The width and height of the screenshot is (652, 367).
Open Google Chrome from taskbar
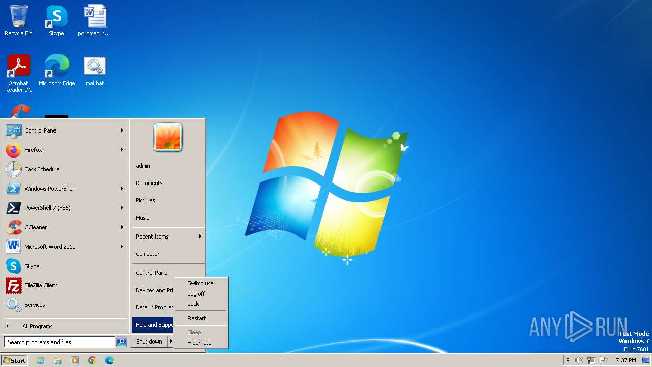(x=92, y=360)
